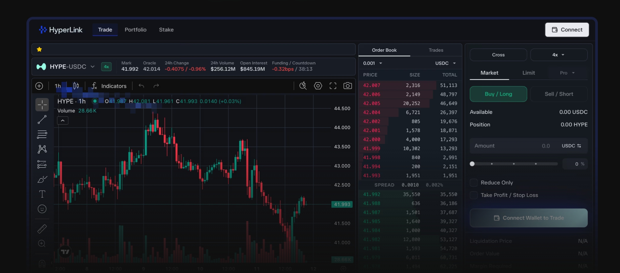The image size is (620, 273).
Task: Open the Pro order type dropdown
Action: tap(567, 73)
